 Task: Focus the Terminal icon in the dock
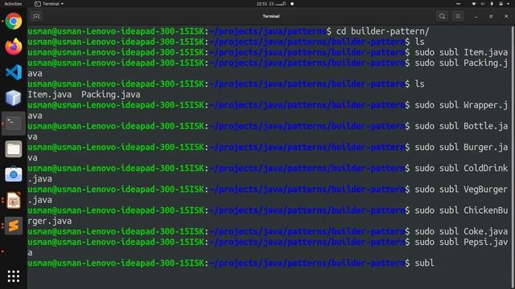coord(14,123)
